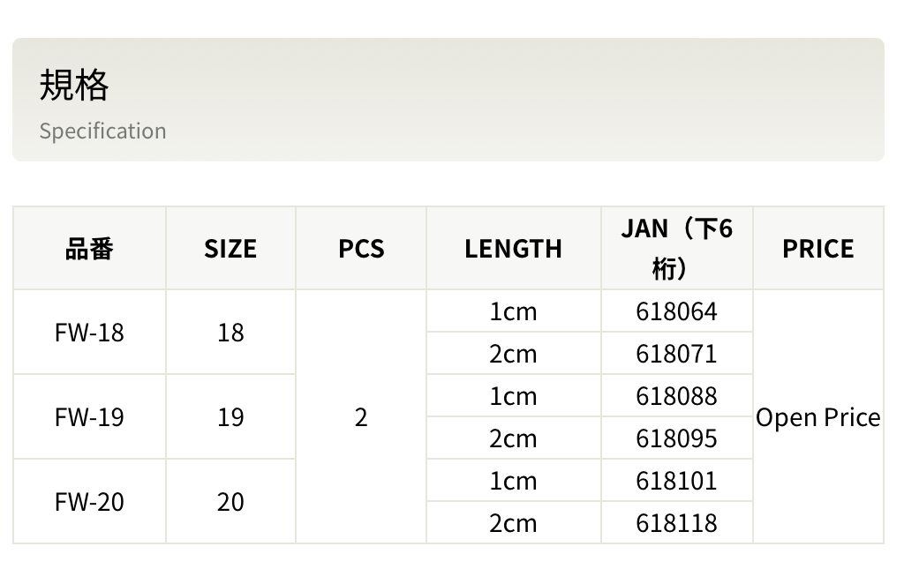Click JAN code 618064
This screenshot has width=904, height=569.
coord(676,311)
